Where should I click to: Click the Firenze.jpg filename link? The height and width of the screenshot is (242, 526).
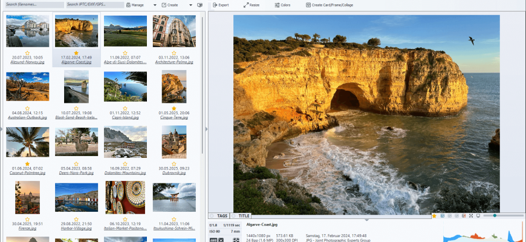click(27, 228)
